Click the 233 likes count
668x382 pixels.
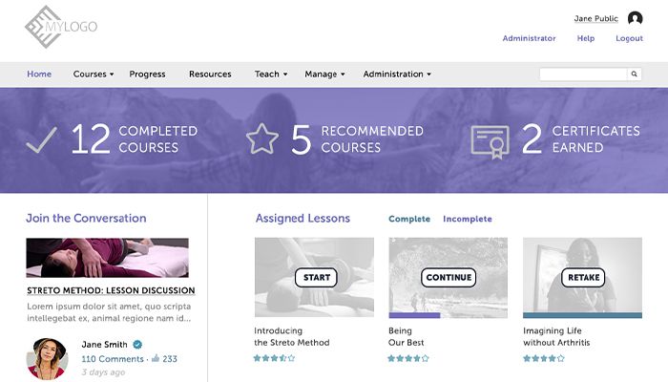tap(170, 358)
